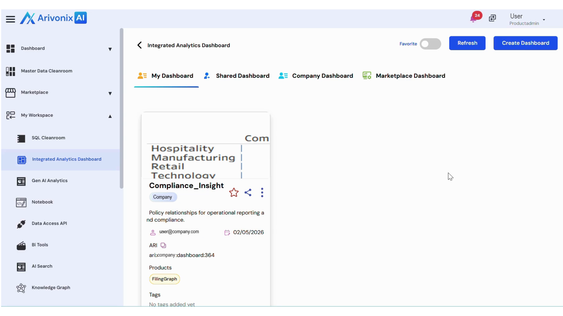The image size is (563, 316).
Task: Open Knowledge Graph from the sidebar
Action: (51, 288)
